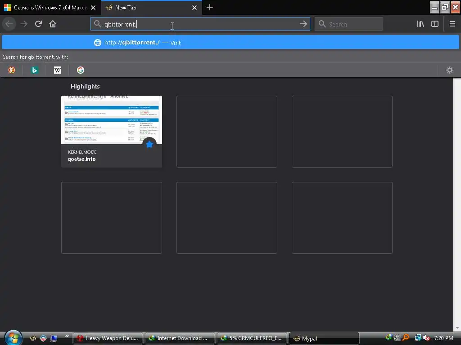Select the Mypal taskbar button
Image resolution: width=461 pixels, height=345 pixels.
(x=324, y=338)
